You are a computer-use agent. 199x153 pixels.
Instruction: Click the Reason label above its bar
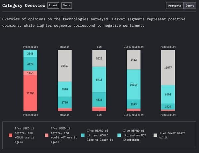click(x=65, y=47)
